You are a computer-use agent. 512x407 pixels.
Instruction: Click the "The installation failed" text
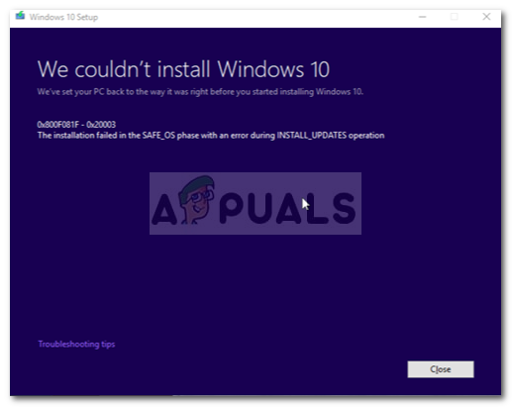coord(77,136)
